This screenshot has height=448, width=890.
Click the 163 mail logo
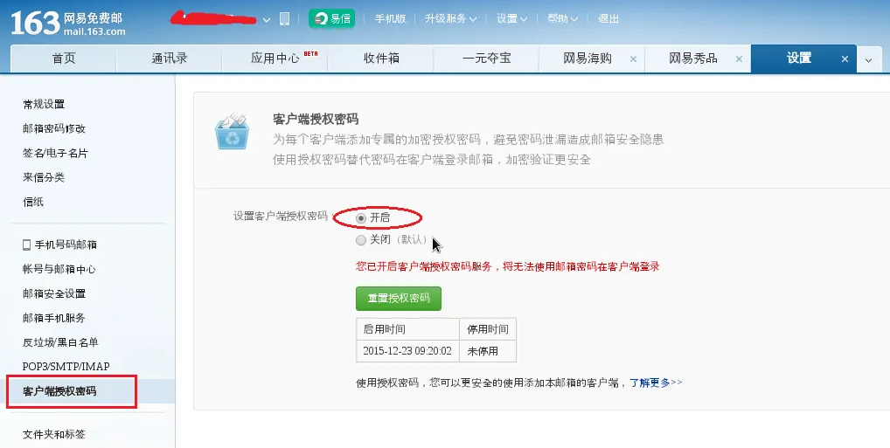(x=68, y=24)
